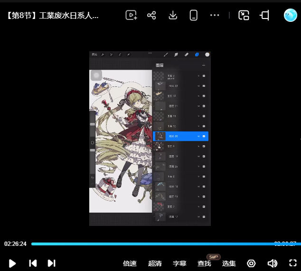Image resolution: width=301 pixels, height=271 pixels.
Task: Click the picture-in-picture mini window icon
Action: pos(244,15)
